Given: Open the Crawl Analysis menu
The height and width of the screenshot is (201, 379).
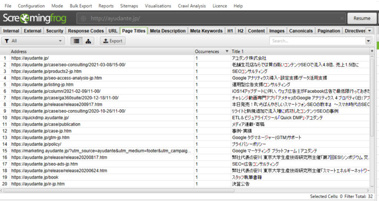Looking at the screenshot, I should pyautogui.click(x=192, y=6).
